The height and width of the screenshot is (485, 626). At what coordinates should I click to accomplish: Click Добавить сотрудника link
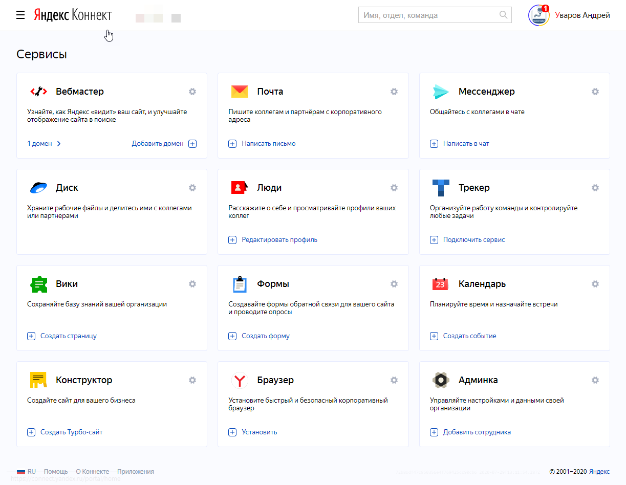(x=477, y=432)
